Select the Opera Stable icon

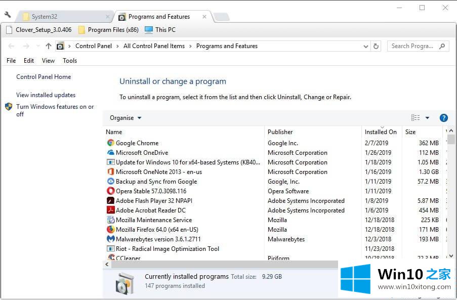110,191
